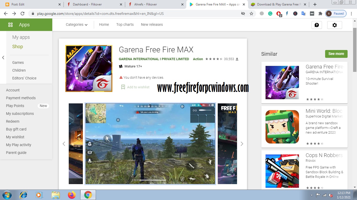Click the taskbar clock showing 12:13 PM
The width and height of the screenshot is (357, 200).
344,195
